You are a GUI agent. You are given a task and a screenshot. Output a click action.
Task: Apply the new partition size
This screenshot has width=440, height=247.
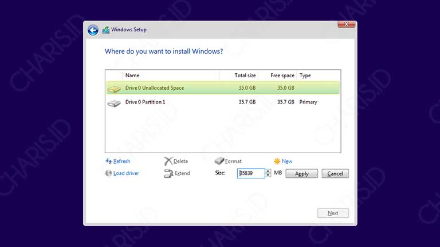tap(302, 174)
